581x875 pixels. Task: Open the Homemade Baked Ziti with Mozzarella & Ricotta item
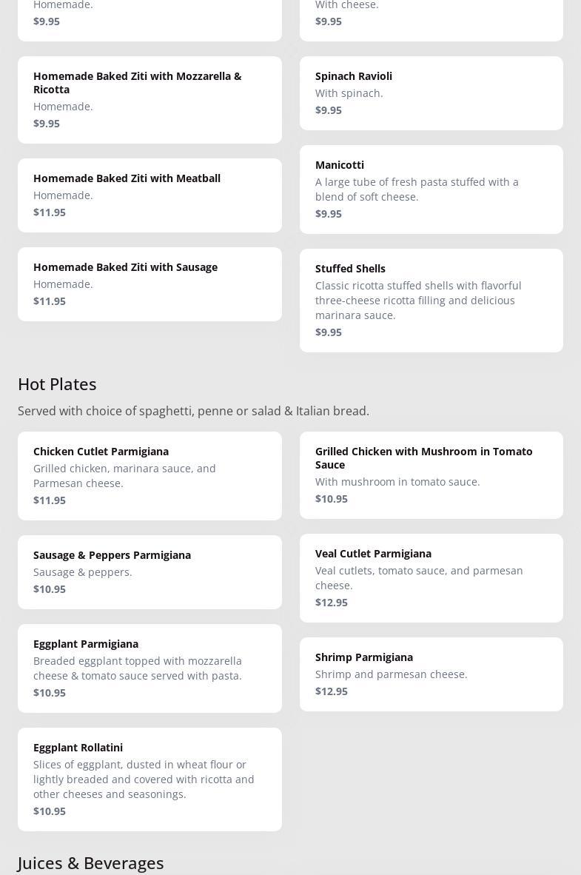tap(150, 99)
